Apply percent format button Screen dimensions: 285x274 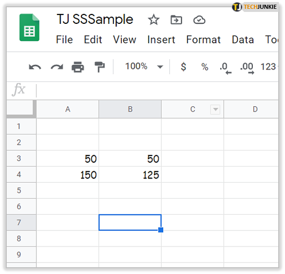(x=205, y=67)
